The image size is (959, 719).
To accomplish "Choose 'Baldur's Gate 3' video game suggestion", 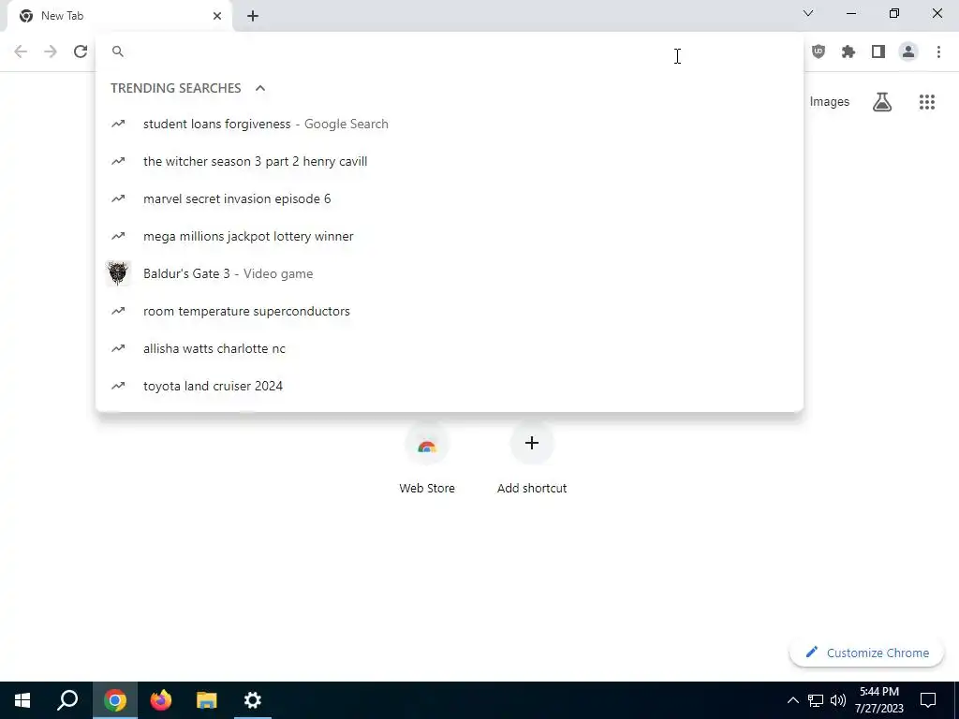I will [x=450, y=273].
